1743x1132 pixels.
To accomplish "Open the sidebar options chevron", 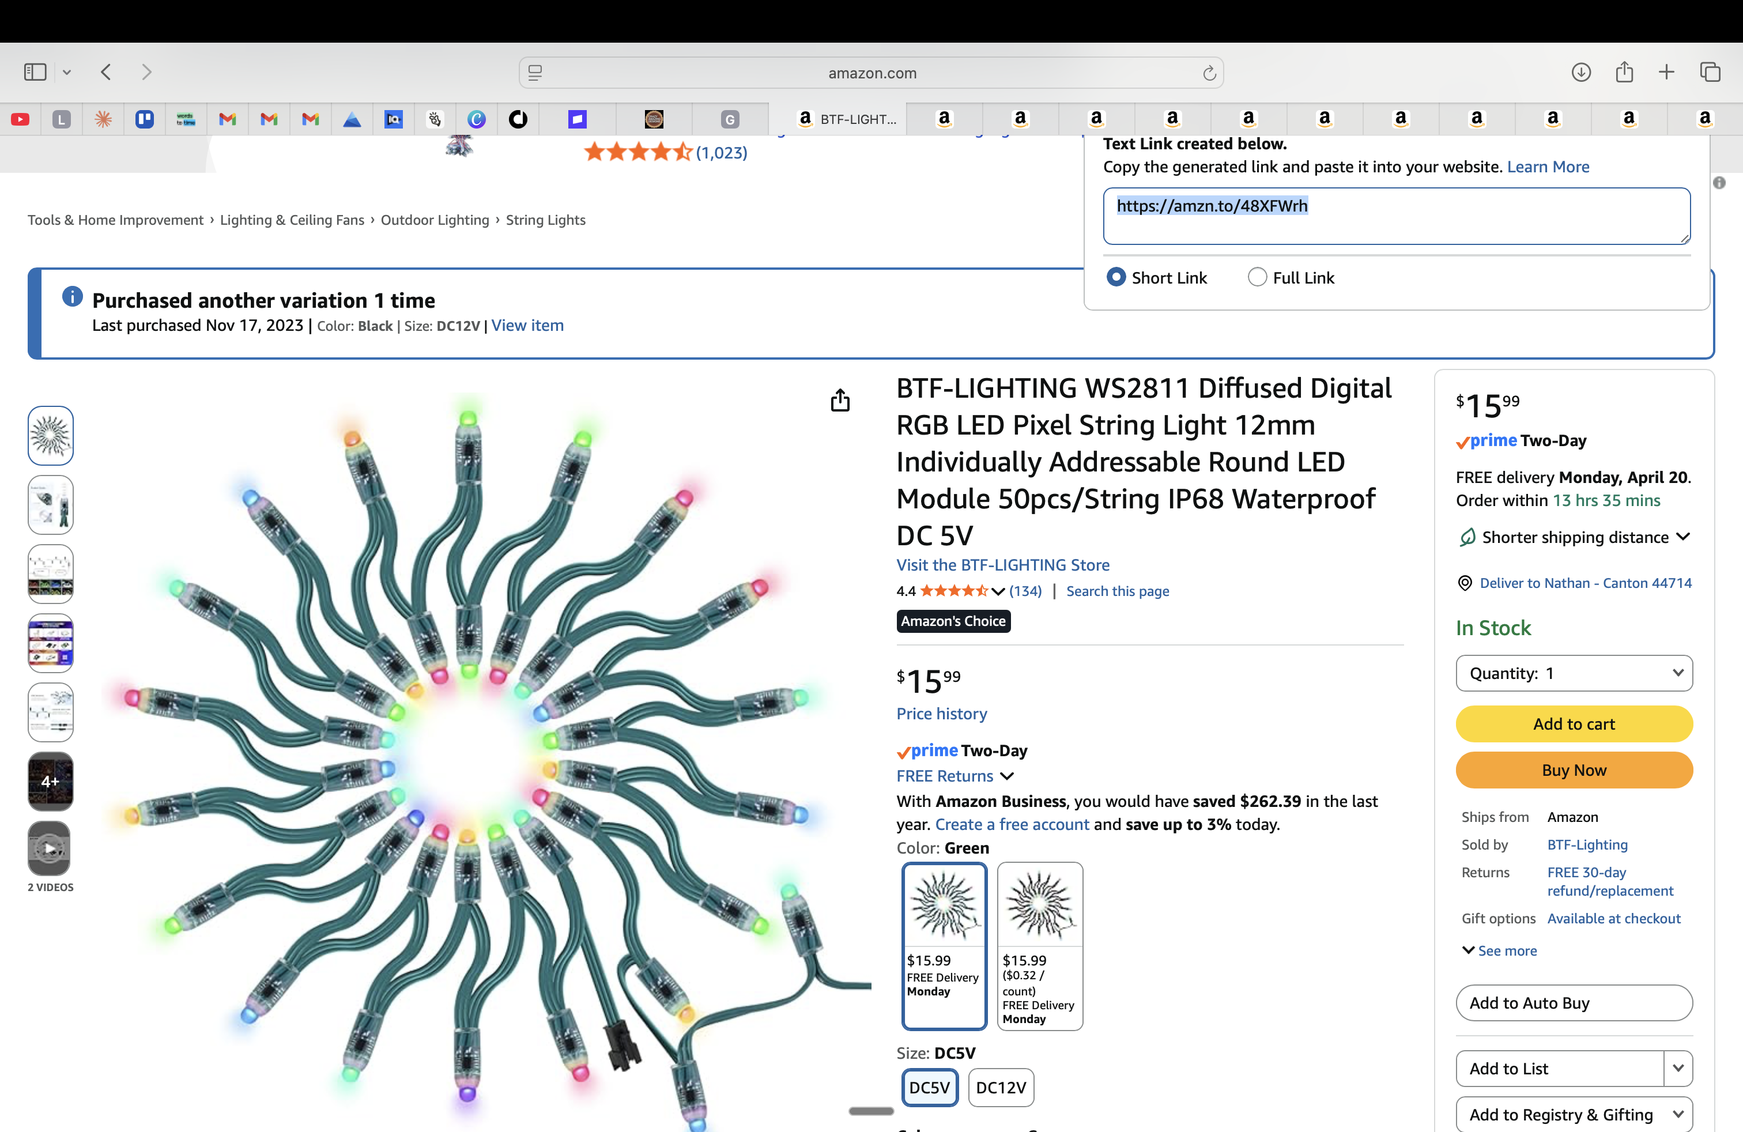I will (x=67, y=71).
